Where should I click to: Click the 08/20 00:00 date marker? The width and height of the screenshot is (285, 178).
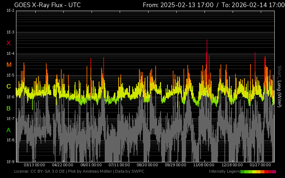click(x=147, y=165)
